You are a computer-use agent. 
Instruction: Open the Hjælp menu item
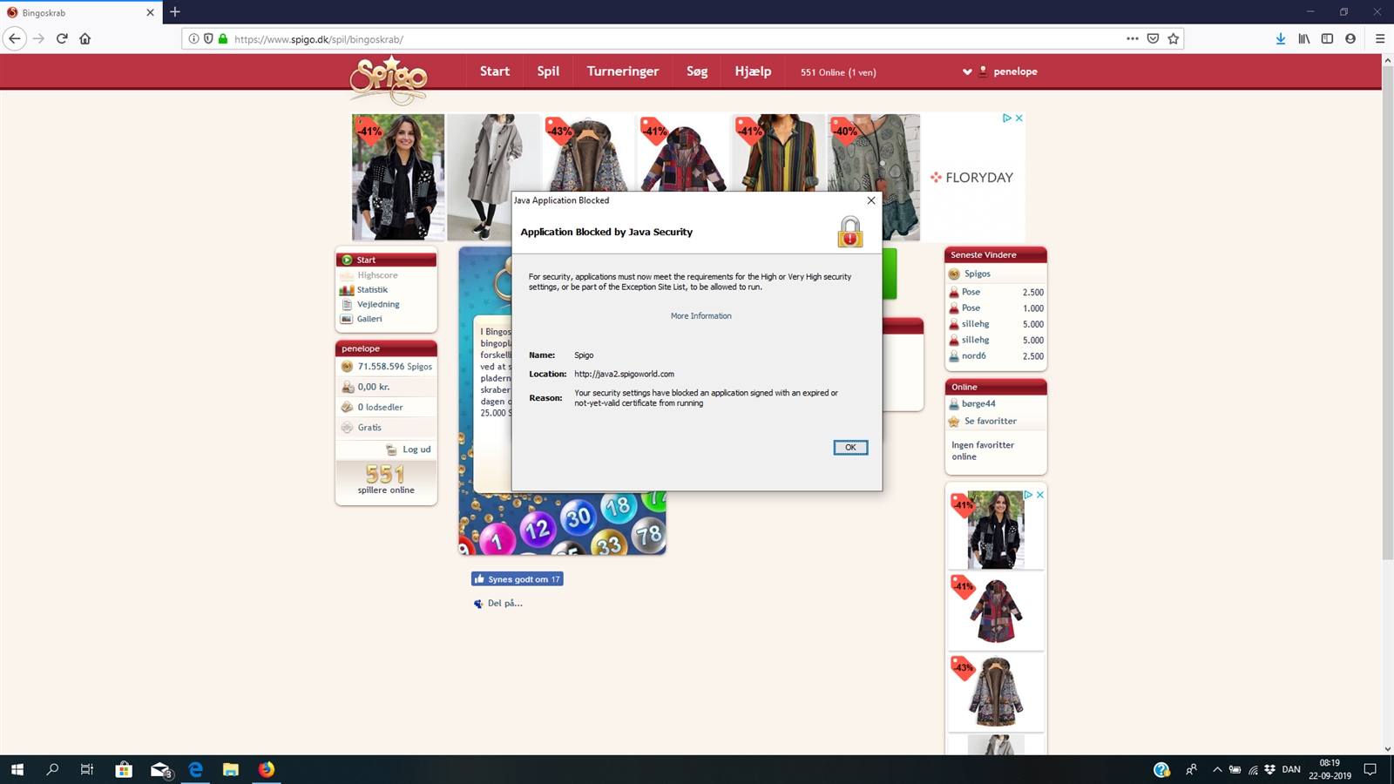753,71
